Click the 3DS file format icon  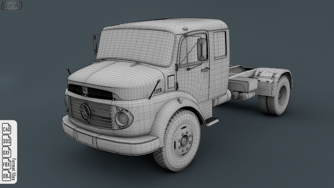(x=7, y=140)
